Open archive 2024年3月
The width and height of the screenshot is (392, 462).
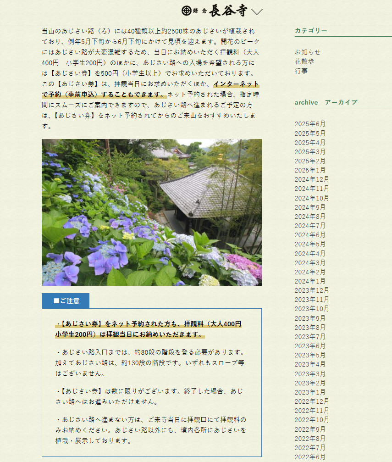310,262
